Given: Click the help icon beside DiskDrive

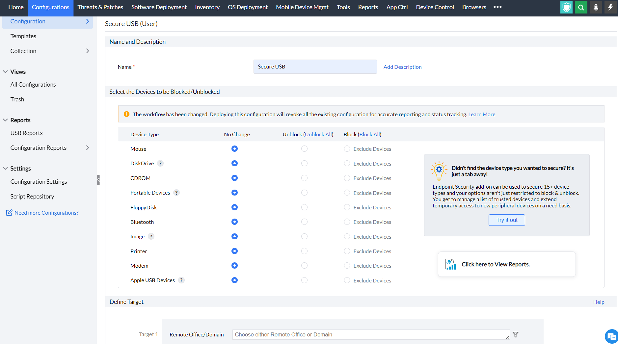Looking at the screenshot, I should 160,164.
